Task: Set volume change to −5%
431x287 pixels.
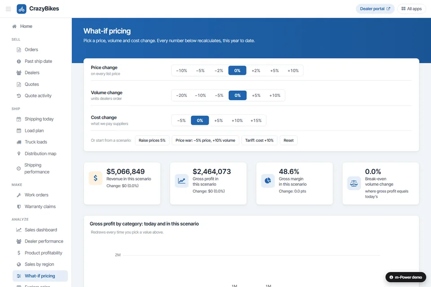Action: tap(219, 96)
